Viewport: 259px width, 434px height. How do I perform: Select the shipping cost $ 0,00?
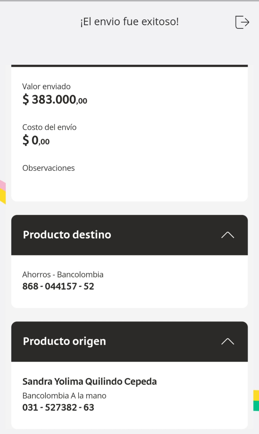[x=36, y=141]
